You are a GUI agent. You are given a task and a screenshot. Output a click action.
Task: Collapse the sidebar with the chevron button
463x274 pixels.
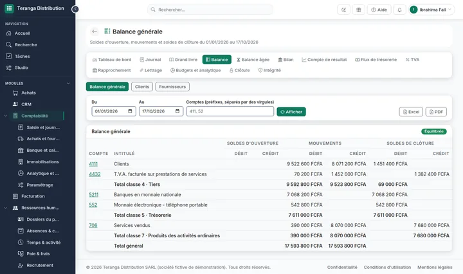point(75,9)
